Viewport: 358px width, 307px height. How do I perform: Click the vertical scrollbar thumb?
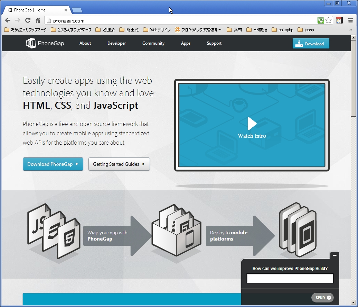click(x=353, y=79)
